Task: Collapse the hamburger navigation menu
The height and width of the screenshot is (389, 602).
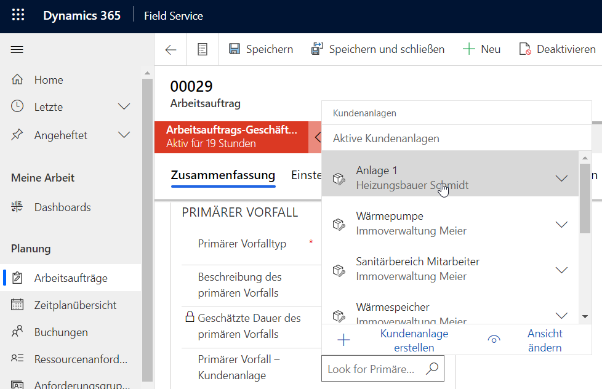Action: [17, 50]
